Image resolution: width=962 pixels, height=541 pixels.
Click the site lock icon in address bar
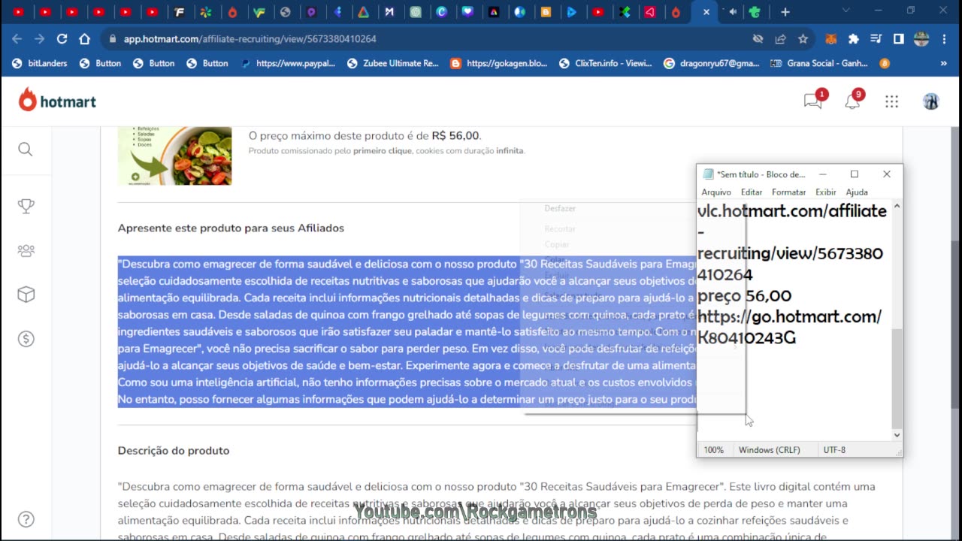(112, 38)
